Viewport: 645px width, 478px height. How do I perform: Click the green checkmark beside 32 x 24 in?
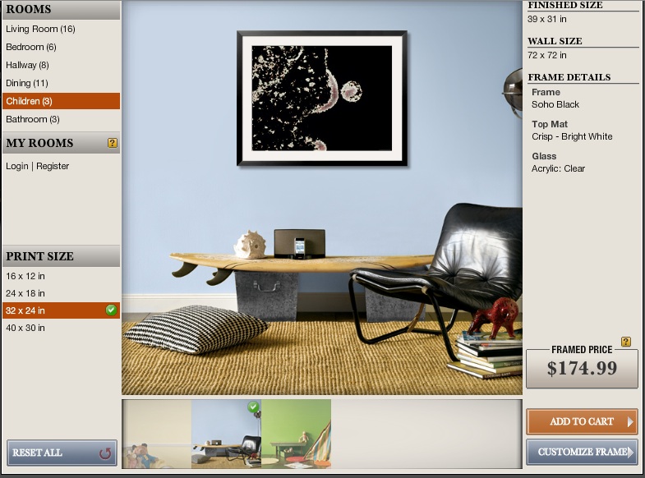pyautogui.click(x=111, y=310)
